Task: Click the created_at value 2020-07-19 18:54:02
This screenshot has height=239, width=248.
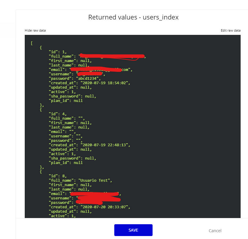Action: pyautogui.click(x=104, y=83)
